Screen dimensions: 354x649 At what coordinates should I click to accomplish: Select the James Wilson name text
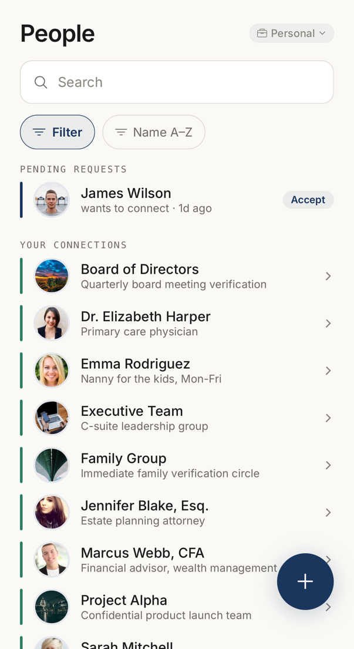126,193
